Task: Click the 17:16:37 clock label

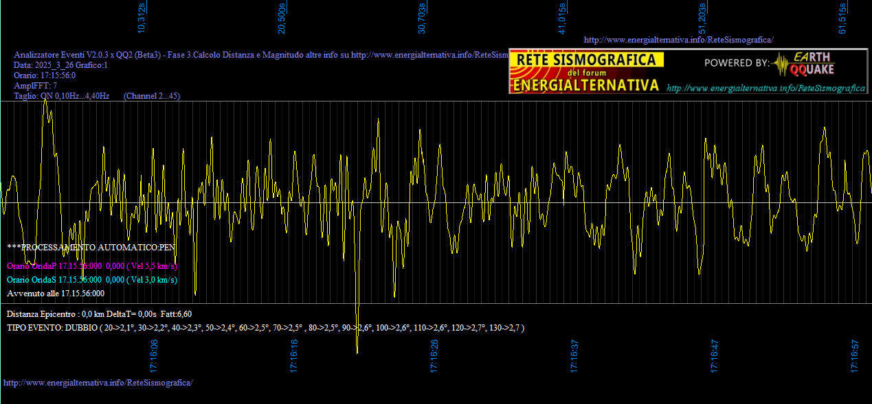Action: [x=575, y=356]
